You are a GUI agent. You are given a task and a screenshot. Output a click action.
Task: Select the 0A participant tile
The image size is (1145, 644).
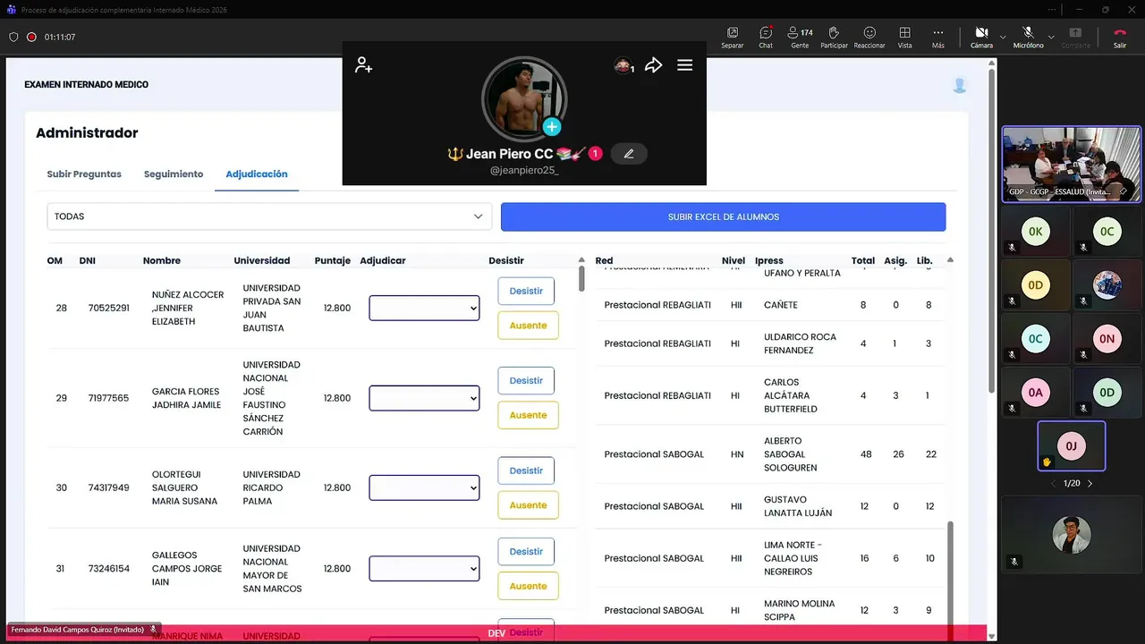point(1035,392)
